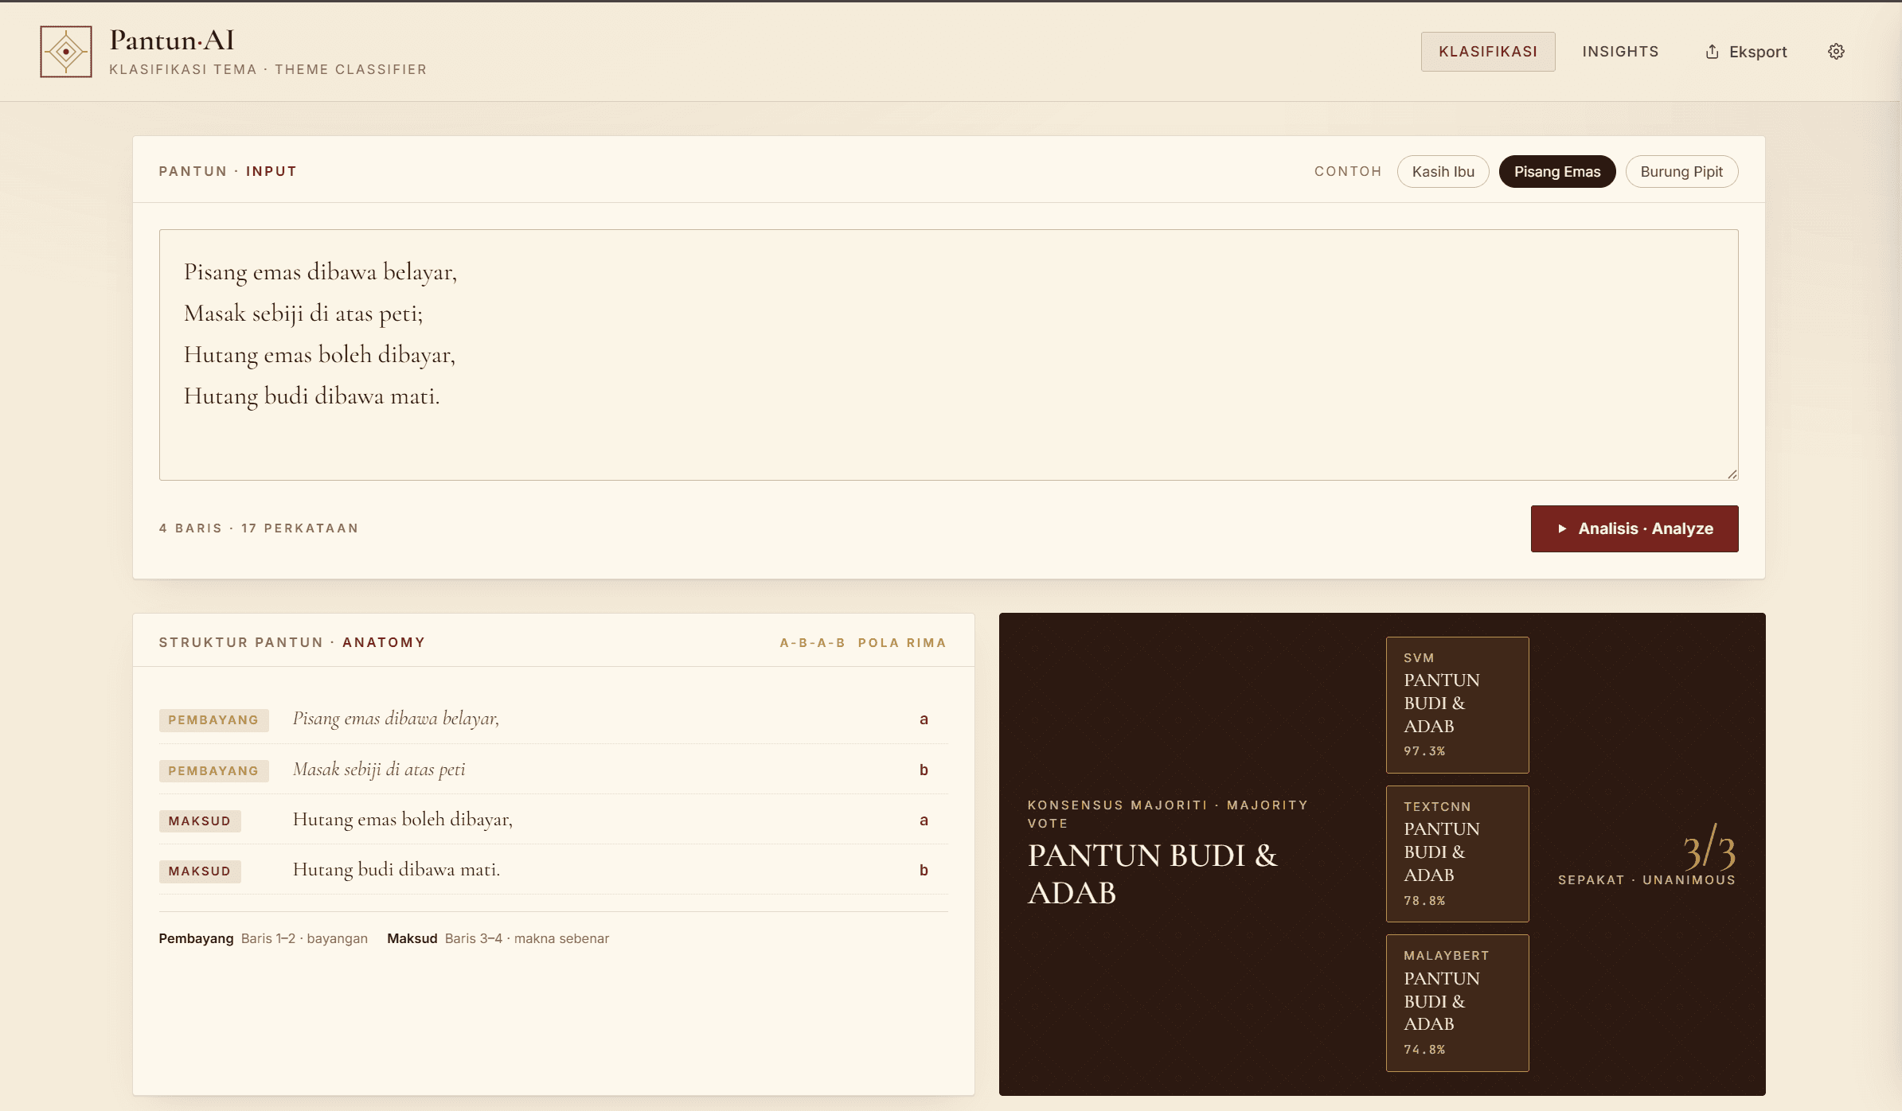Load the Burung Pipit example pantun
The image size is (1902, 1111).
pos(1681,172)
